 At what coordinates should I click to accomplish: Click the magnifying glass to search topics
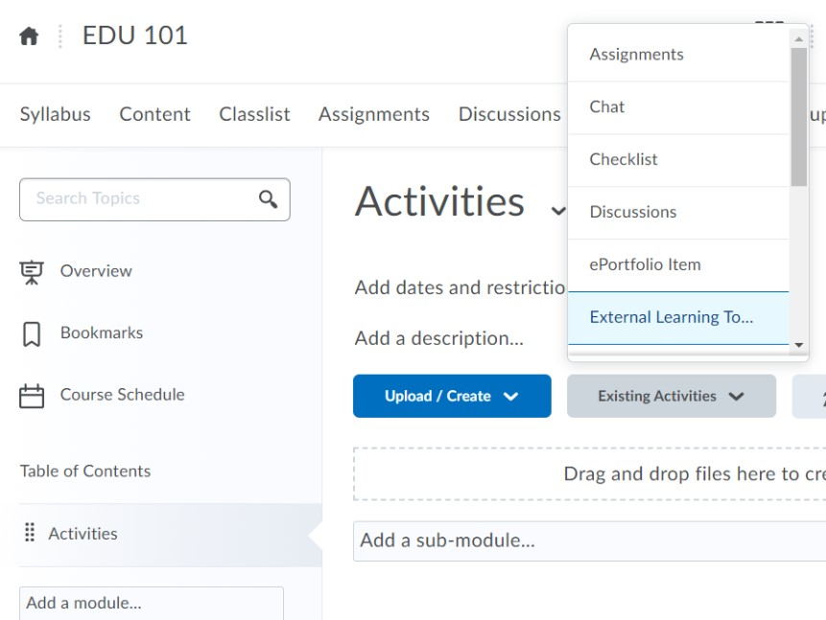tap(269, 198)
